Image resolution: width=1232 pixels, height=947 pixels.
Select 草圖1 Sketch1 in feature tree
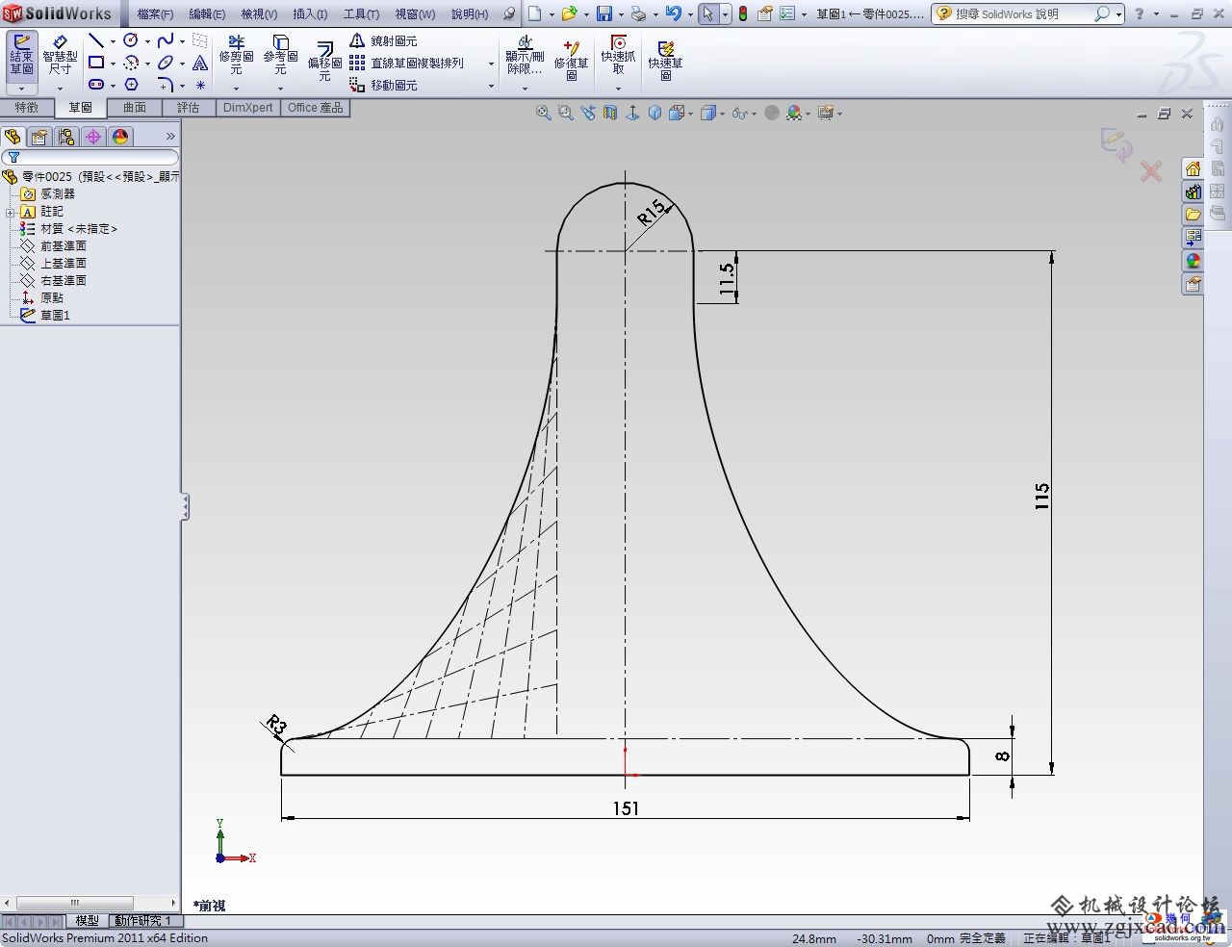pos(55,315)
